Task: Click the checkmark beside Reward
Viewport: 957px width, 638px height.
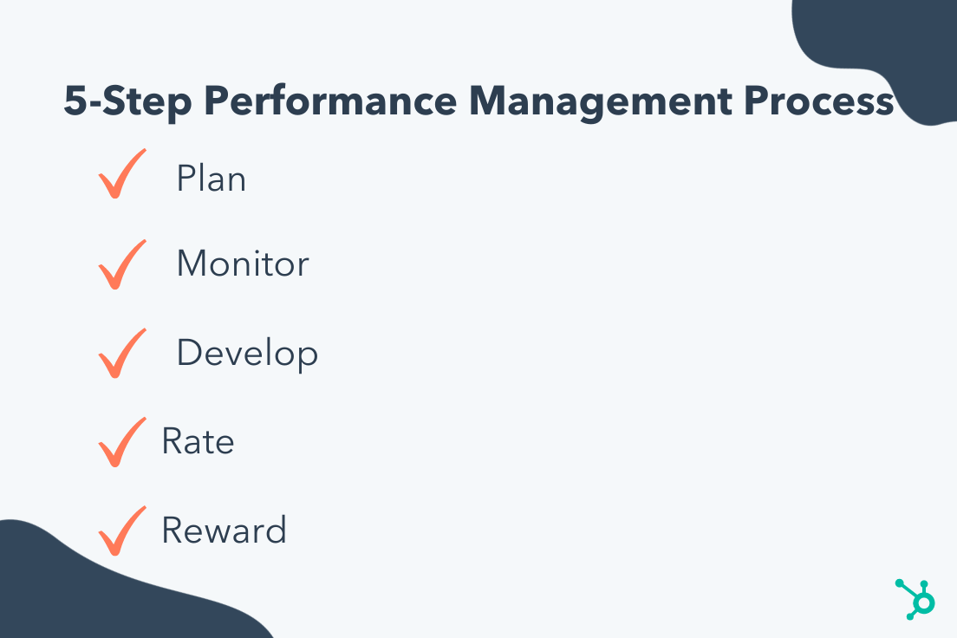Action: point(122,531)
